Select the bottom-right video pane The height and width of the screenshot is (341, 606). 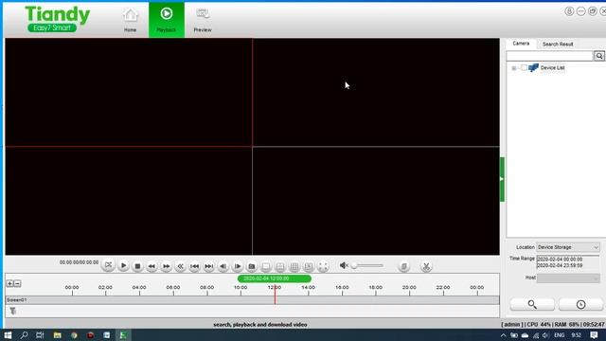pyautogui.click(x=376, y=201)
